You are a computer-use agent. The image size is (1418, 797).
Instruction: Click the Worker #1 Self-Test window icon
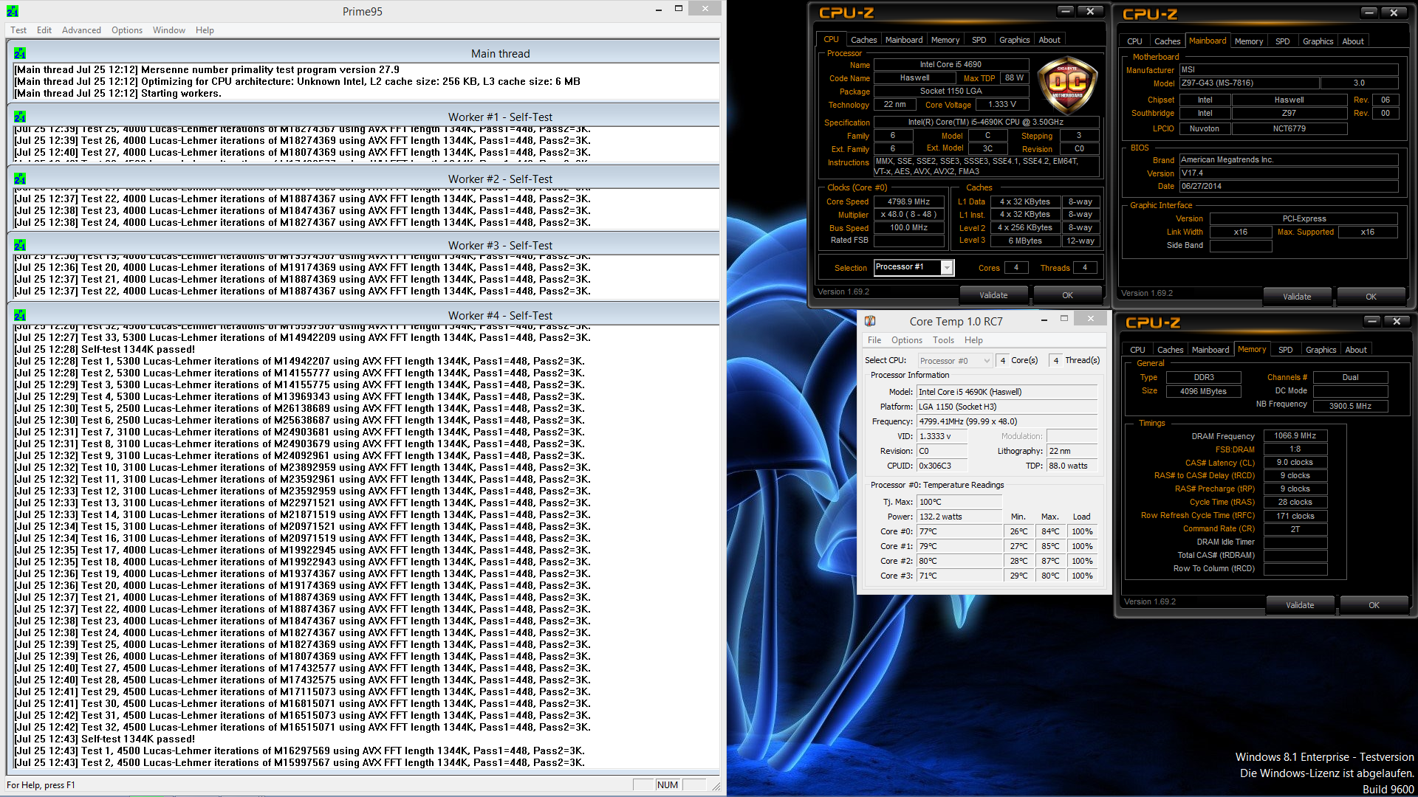click(20, 117)
